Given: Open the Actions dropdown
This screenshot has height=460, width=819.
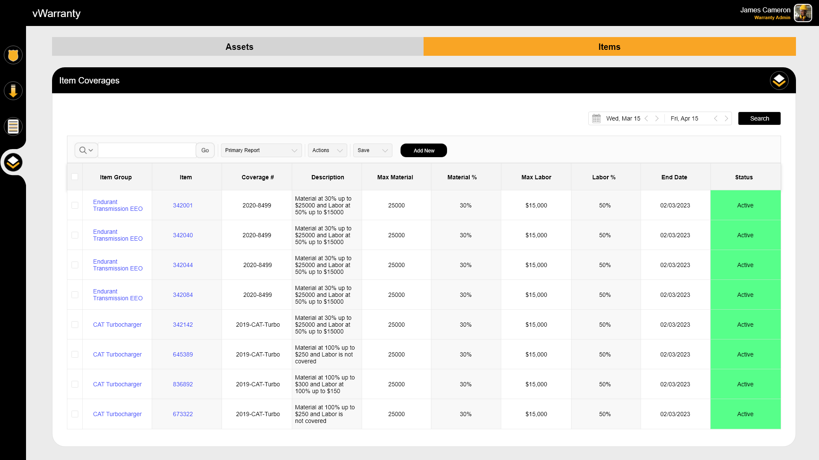Looking at the screenshot, I should pyautogui.click(x=327, y=150).
